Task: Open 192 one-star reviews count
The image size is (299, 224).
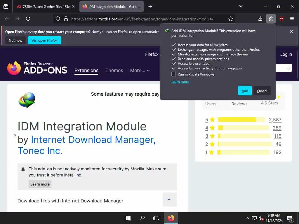Action: 277,152
